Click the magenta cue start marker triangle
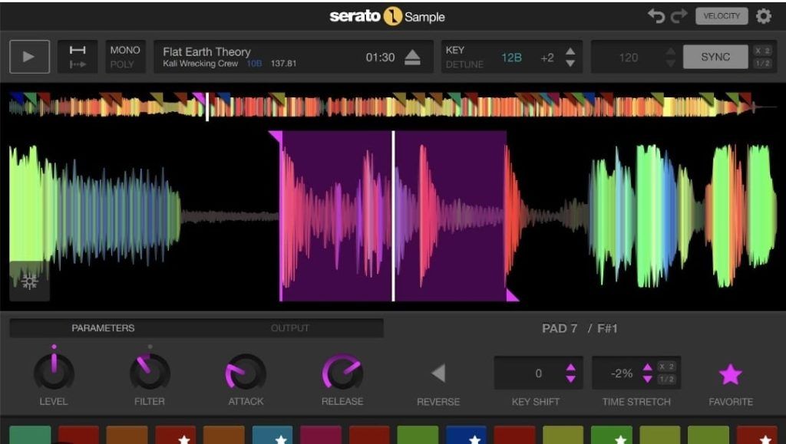 (276, 136)
